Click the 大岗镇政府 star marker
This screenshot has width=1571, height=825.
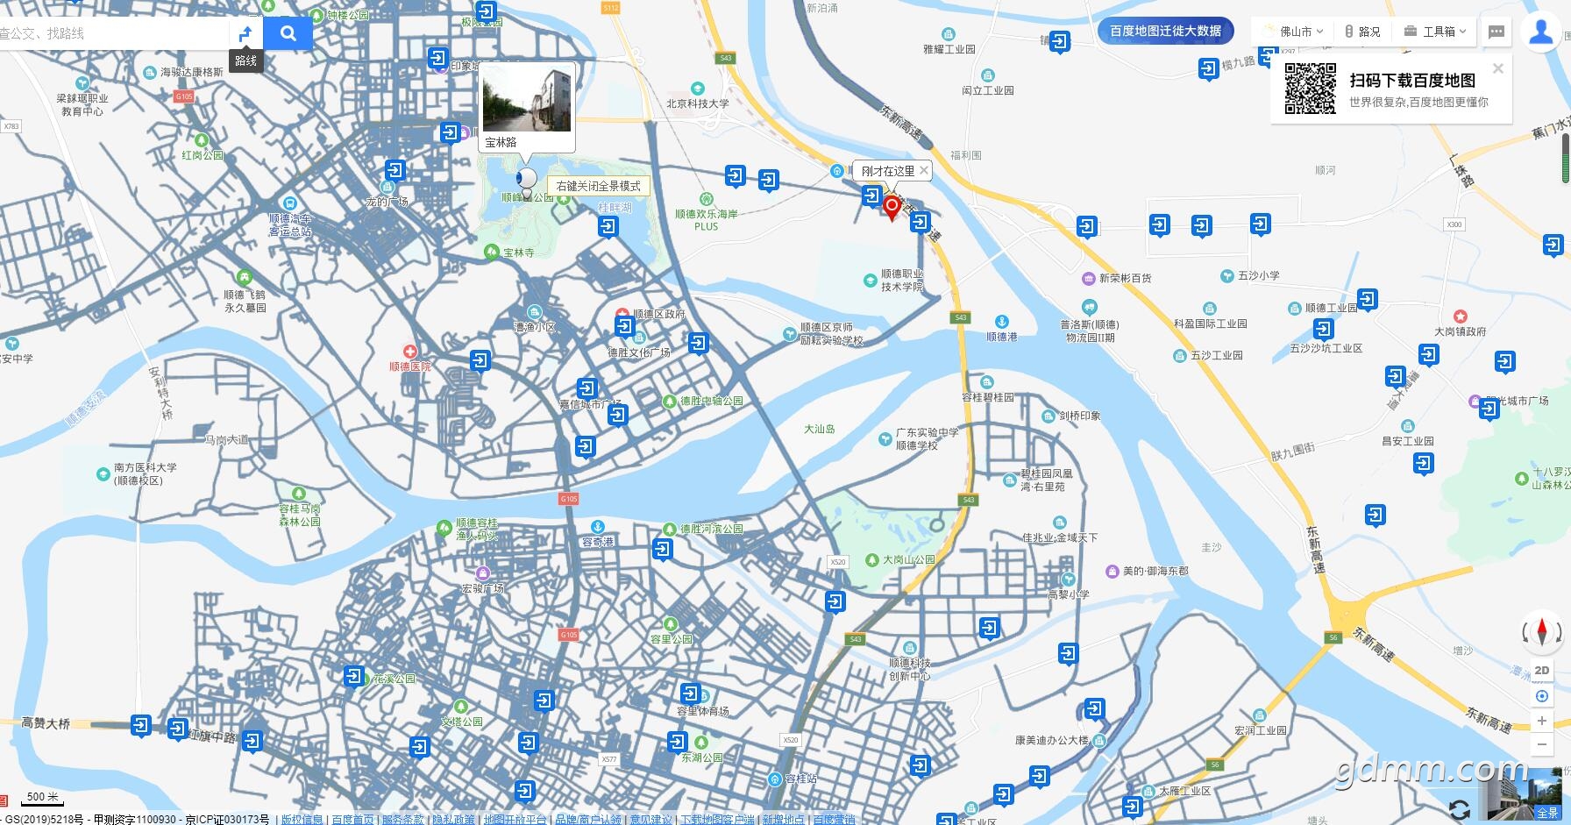1460,316
